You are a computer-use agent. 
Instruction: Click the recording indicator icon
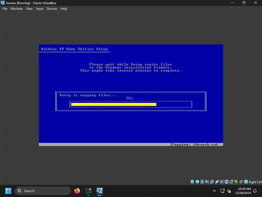[x=231, y=182]
